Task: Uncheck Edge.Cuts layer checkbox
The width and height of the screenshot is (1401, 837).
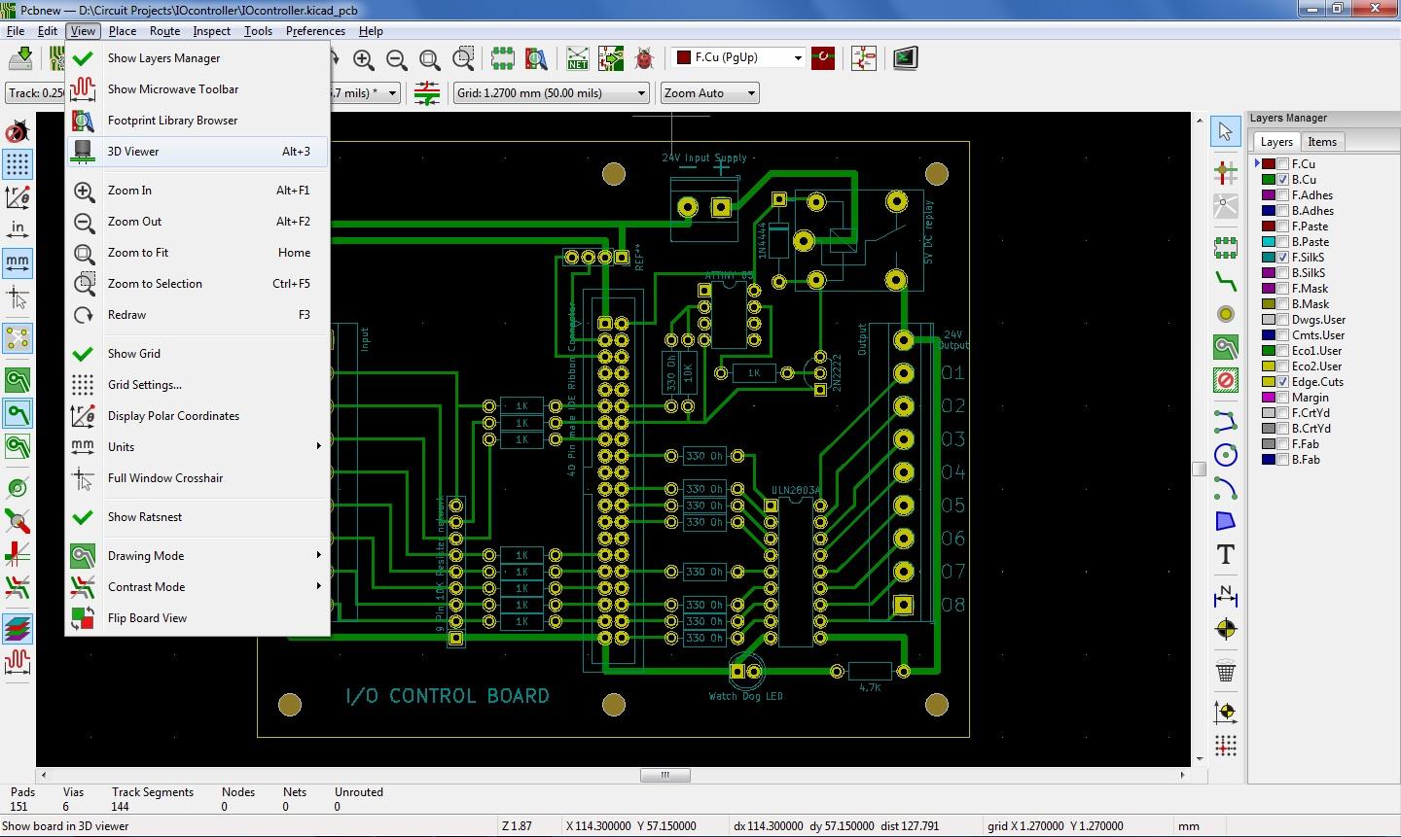Action: pyautogui.click(x=1283, y=382)
